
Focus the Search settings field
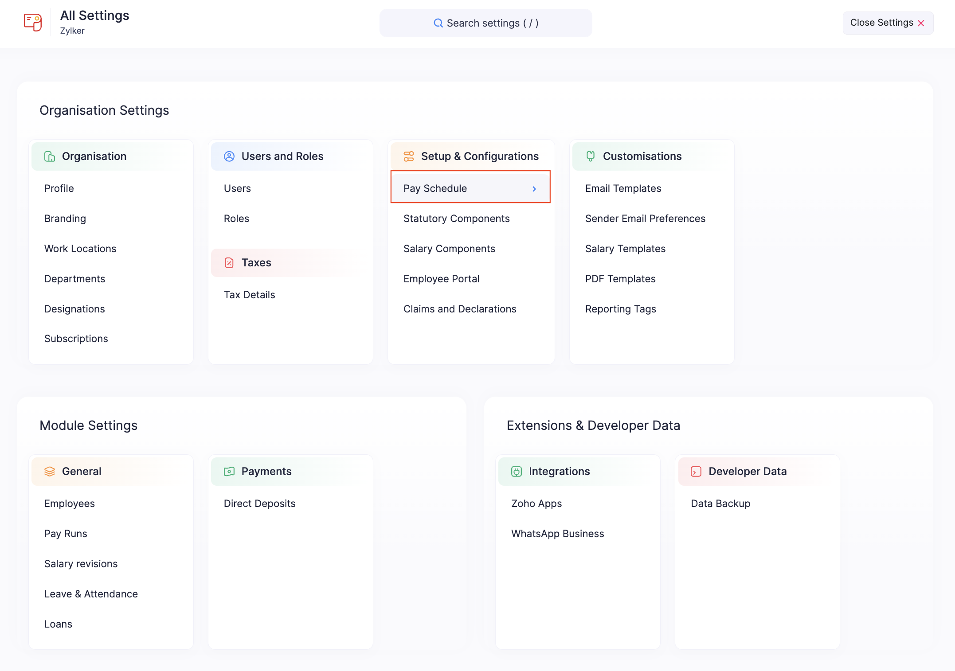492,23
